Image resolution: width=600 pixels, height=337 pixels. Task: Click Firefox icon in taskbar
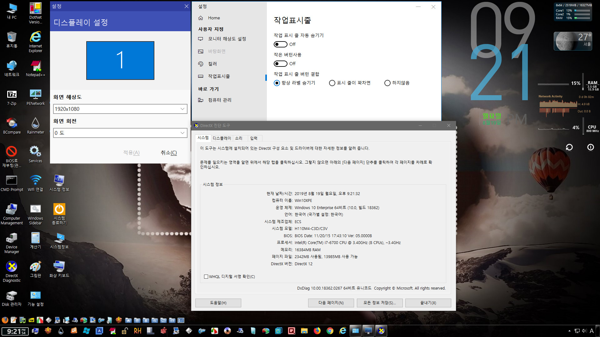tap(317, 331)
